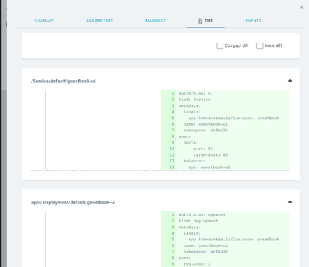Go to the MANIFEST tab
Viewport: 309px width, 267px height.
tap(156, 21)
